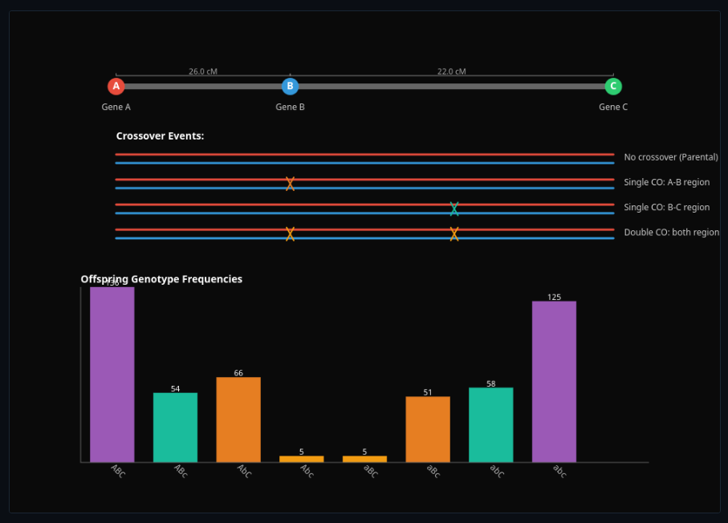Click the orange X on Single CO: A-B row
This screenshot has height=523, width=728.
click(x=290, y=184)
